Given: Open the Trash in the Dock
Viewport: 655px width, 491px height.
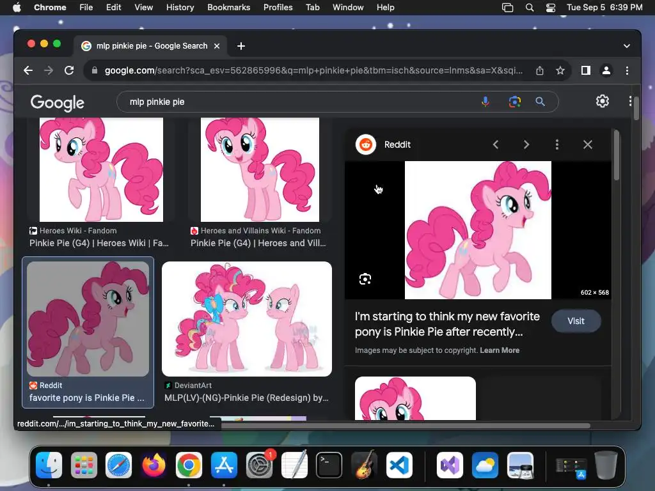Looking at the screenshot, I should (606, 465).
